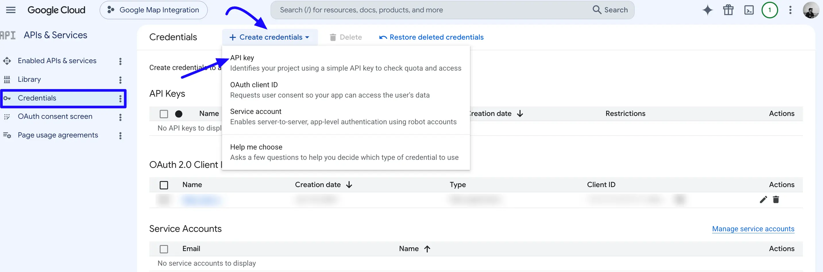Open the blurred OAuth client name link
This screenshot has height=272, width=823.
[x=201, y=200]
